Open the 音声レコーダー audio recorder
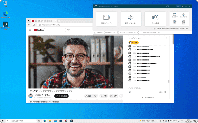Image resolution: width=198 pixels, height=123 pixels. [131, 18]
